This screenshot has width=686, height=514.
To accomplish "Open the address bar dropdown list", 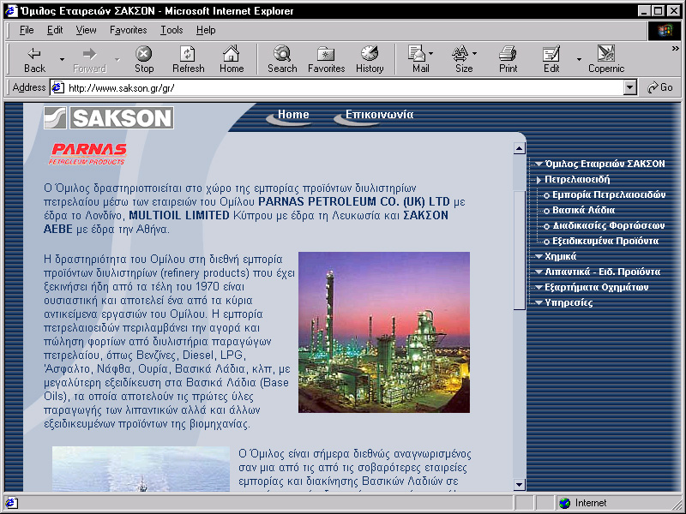I will click(x=629, y=88).
